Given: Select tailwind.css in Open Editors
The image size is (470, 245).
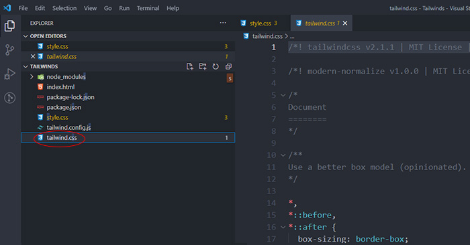Looking at the screenshot, I should [x=128, y=56].
